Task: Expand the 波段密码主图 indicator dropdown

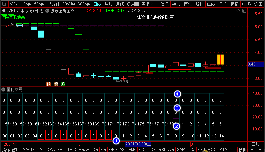Action: [47, 11]
